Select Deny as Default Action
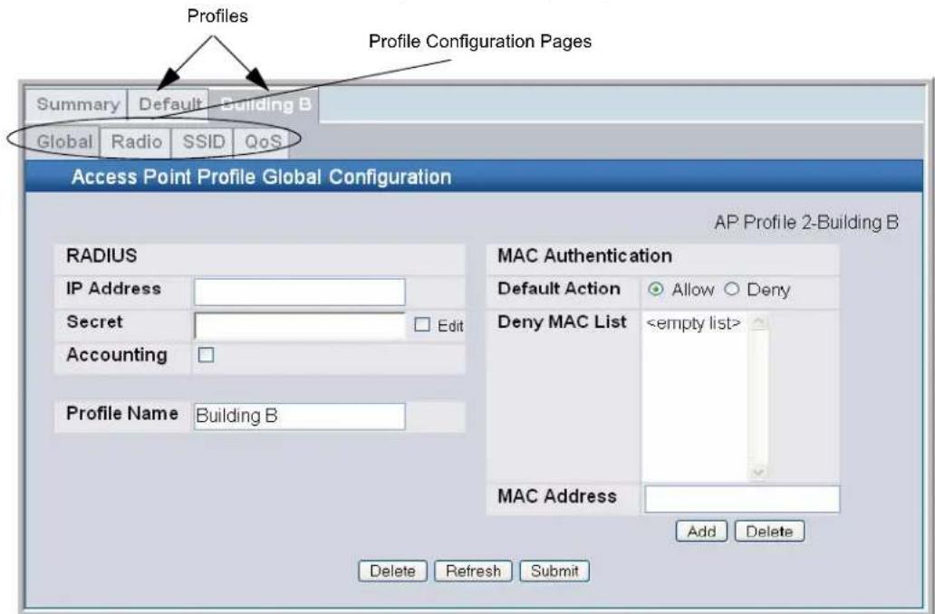Image resolution: width=935 pixels, height=614 pixels. pyautogui.click(x=732, y=289)
